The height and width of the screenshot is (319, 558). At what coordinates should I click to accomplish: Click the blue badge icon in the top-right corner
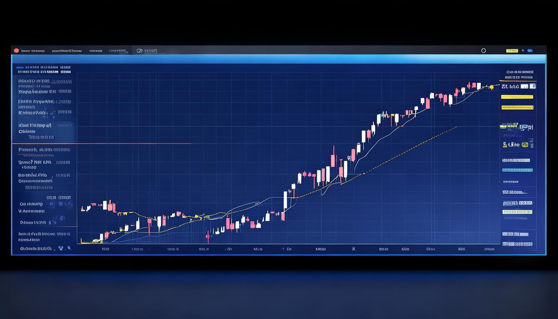pyautogui.click(x=530, y=51)
